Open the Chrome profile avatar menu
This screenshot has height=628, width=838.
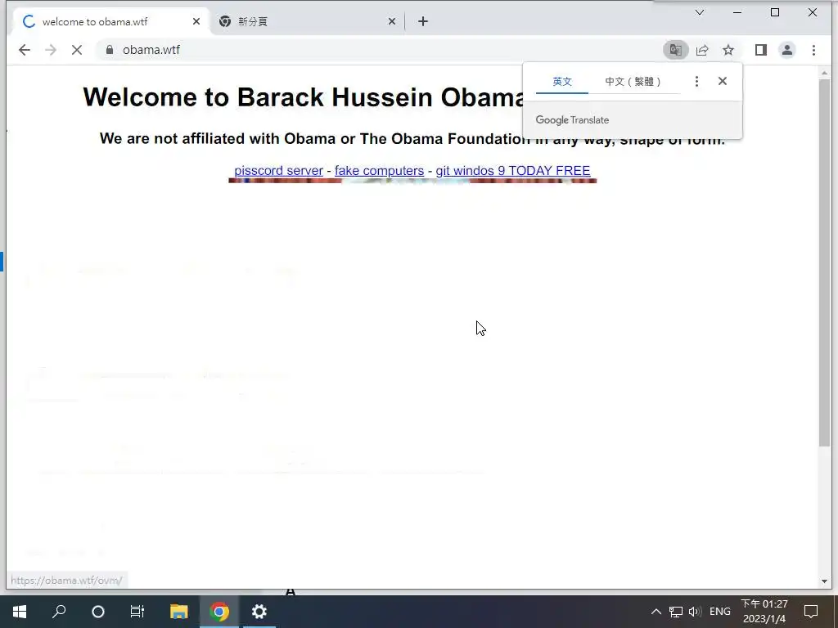787,50
